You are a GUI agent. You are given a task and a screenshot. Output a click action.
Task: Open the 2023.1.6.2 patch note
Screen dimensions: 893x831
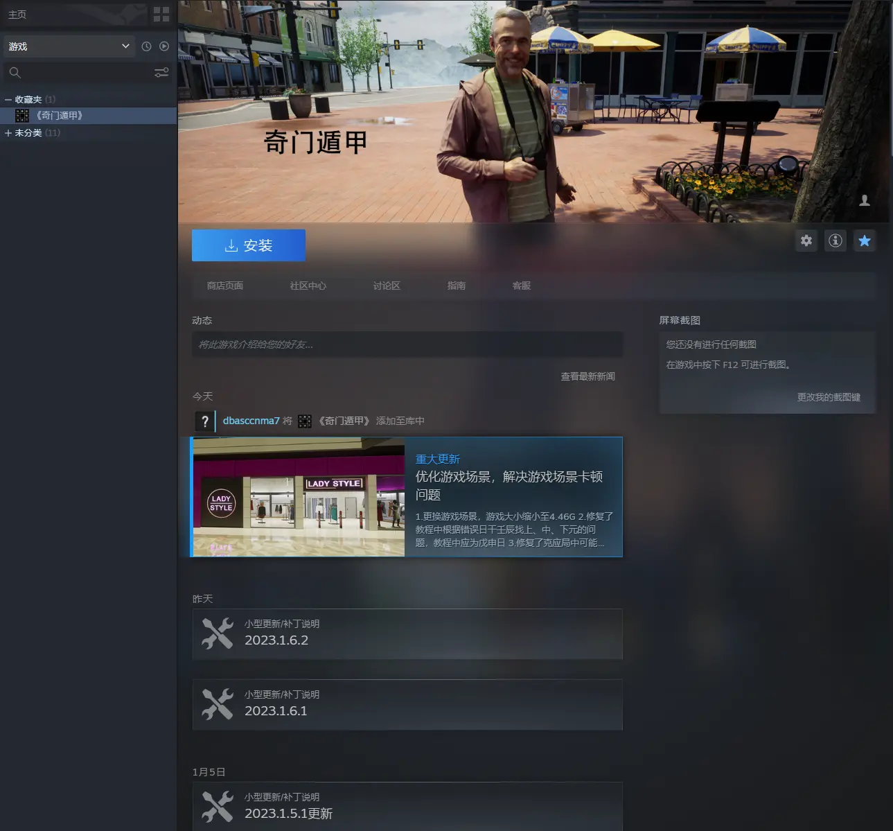[x=407, y=634]
